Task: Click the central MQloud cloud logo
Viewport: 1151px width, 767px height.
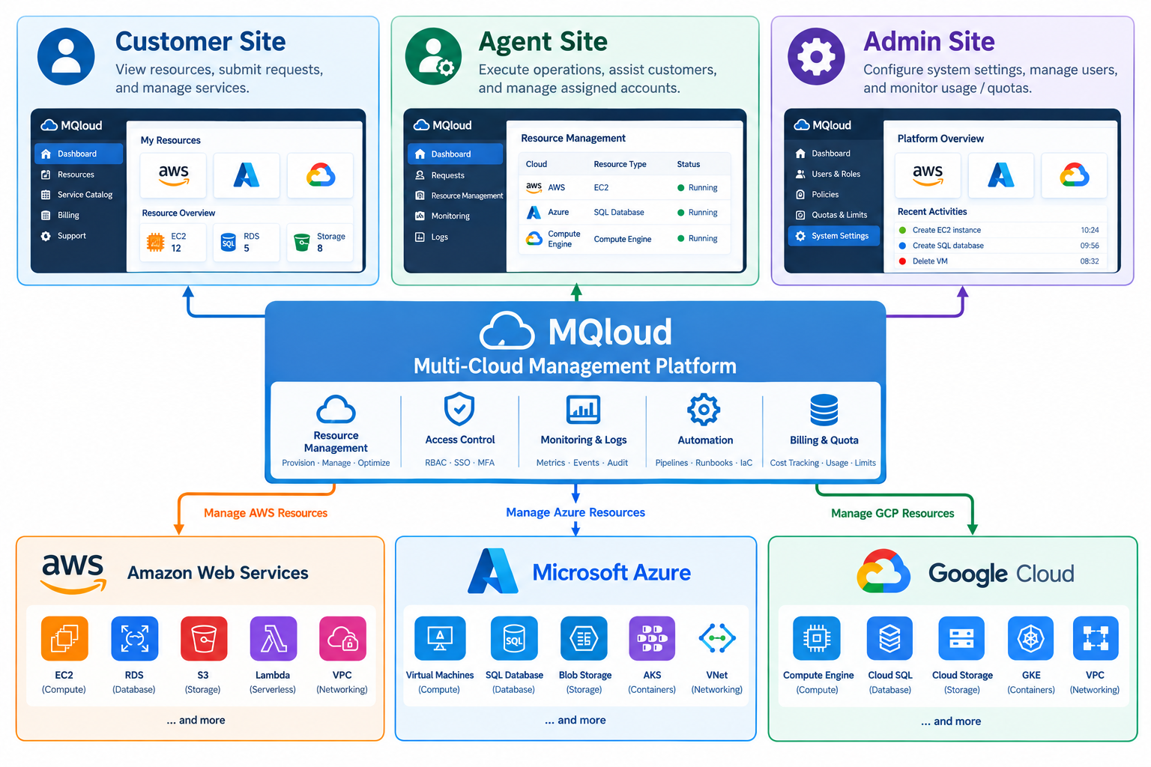Action: click(507, 331)
